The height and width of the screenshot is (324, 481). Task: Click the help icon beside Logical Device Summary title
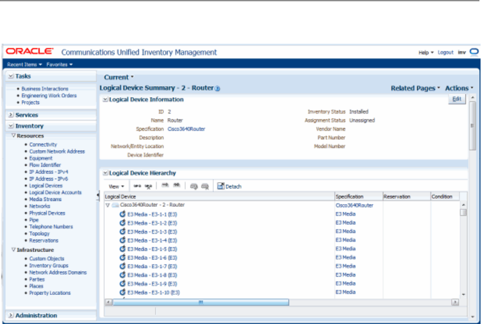pyautogui.click(x=217, y=88)
